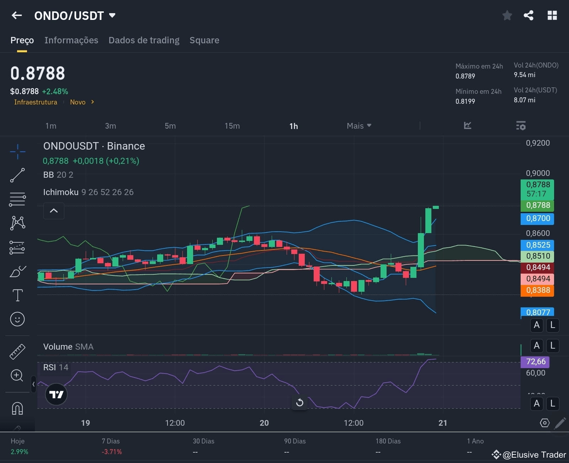Select the 1m timeframe

tap(51, 126)
